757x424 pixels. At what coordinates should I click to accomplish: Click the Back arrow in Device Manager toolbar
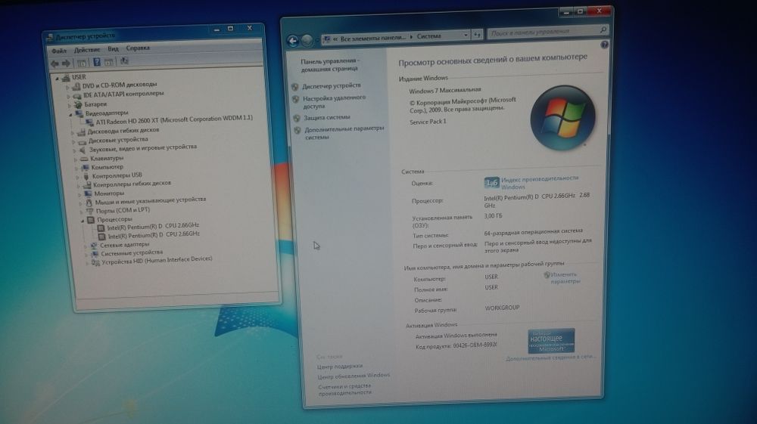[54, 63]
